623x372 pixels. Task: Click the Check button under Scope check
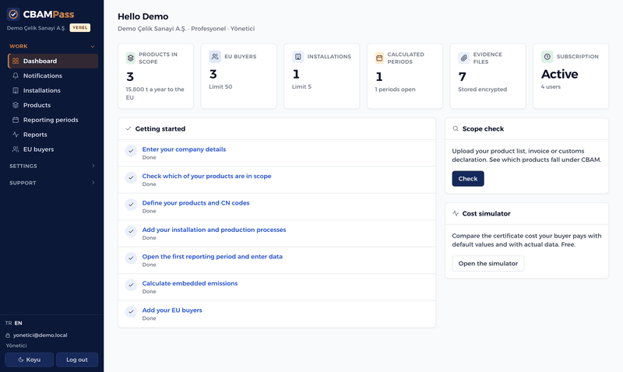pos(468,179)
